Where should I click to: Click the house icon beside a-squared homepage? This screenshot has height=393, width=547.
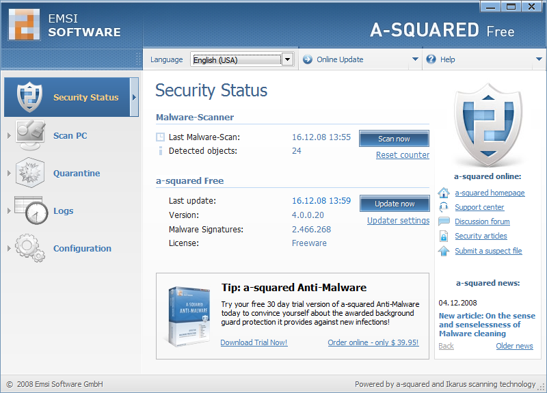pyautogui.click(x=444, y=193)
